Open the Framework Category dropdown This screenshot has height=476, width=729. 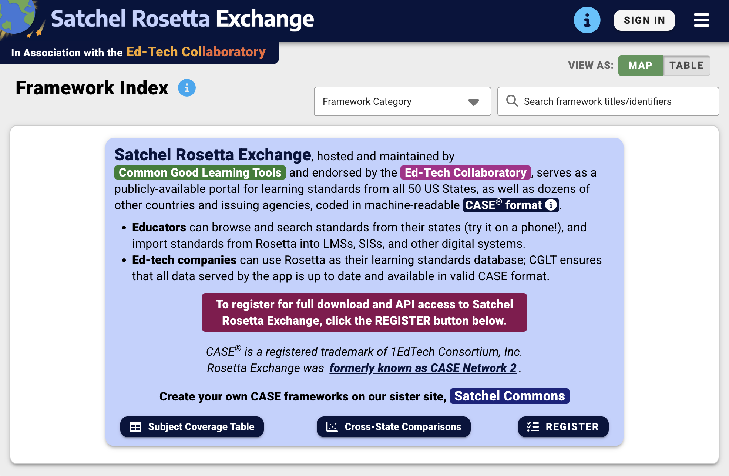(402, 101)
